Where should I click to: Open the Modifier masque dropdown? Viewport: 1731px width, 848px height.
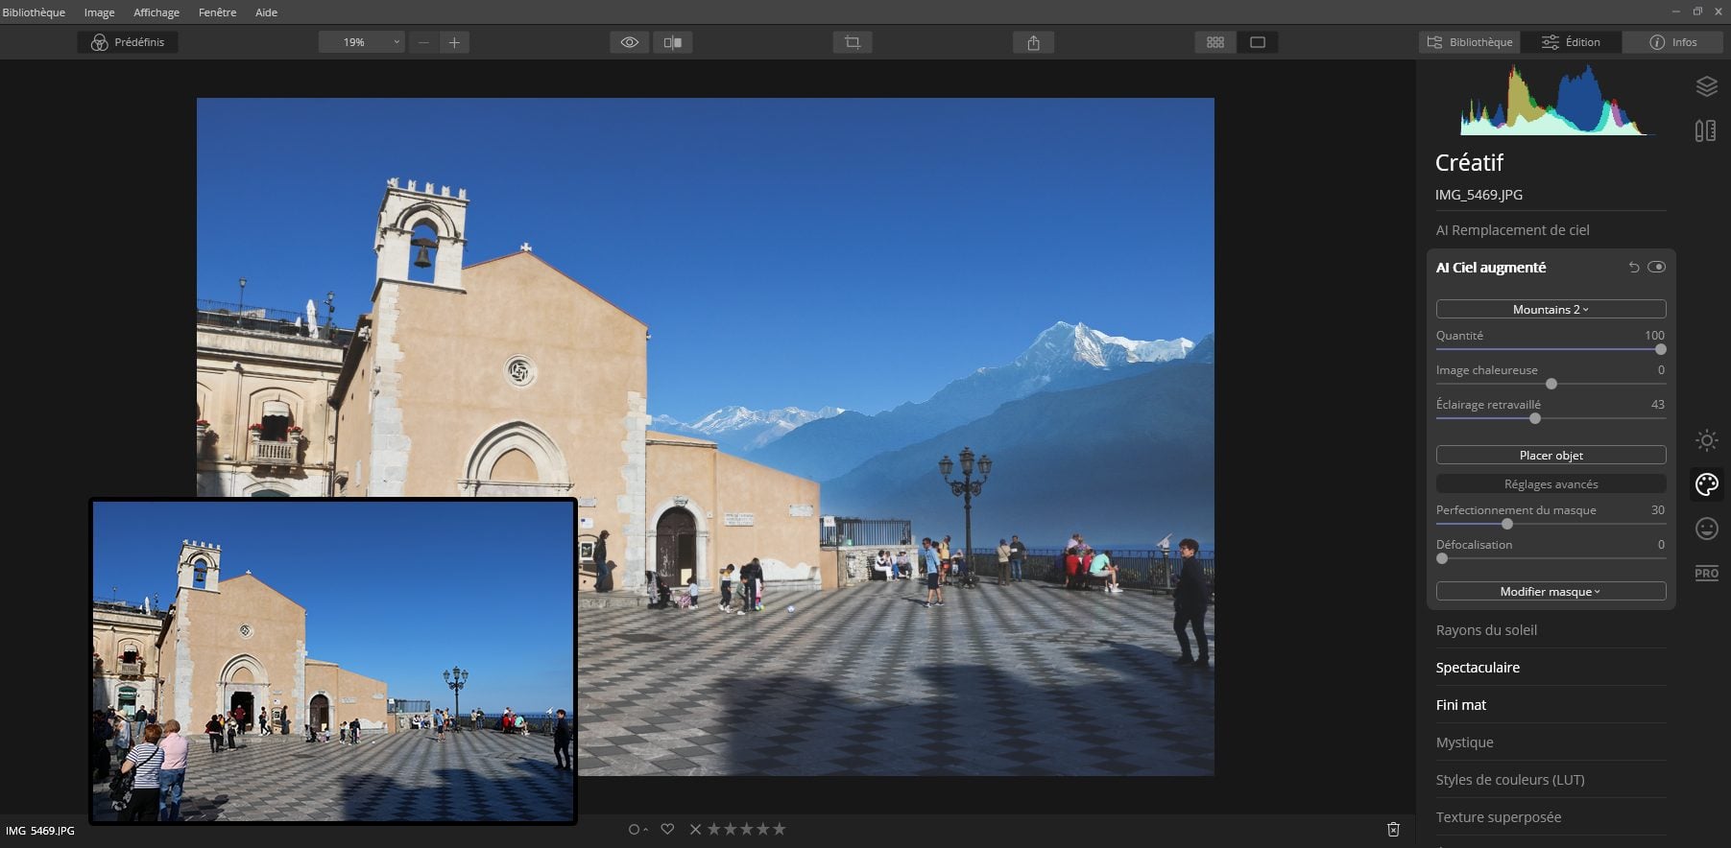1551,591
